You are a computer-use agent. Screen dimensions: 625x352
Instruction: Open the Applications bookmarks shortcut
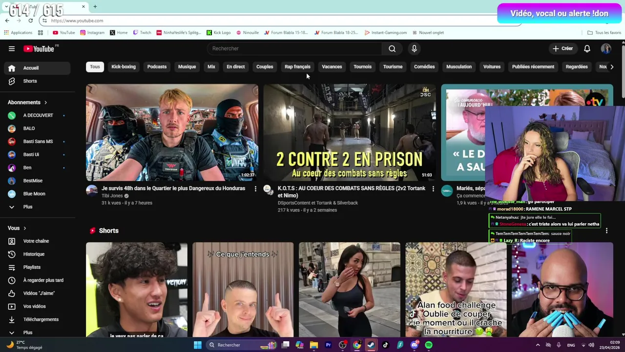pos(18,33)
